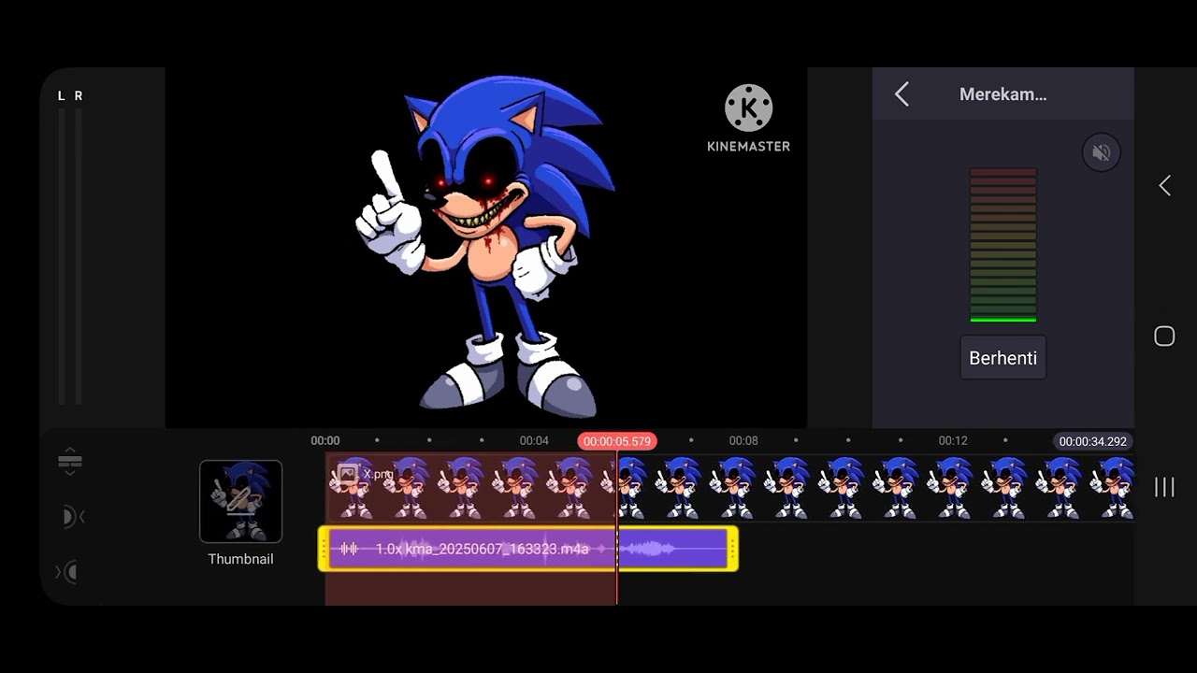The image size is (1197, 673).
Task: Click the 00:00 ruler mark
Action: point(325,440)
